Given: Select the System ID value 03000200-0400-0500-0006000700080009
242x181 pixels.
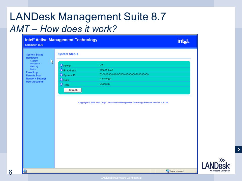Looking at the screenshot, I should pyautogui.click(x=124, y=74).
